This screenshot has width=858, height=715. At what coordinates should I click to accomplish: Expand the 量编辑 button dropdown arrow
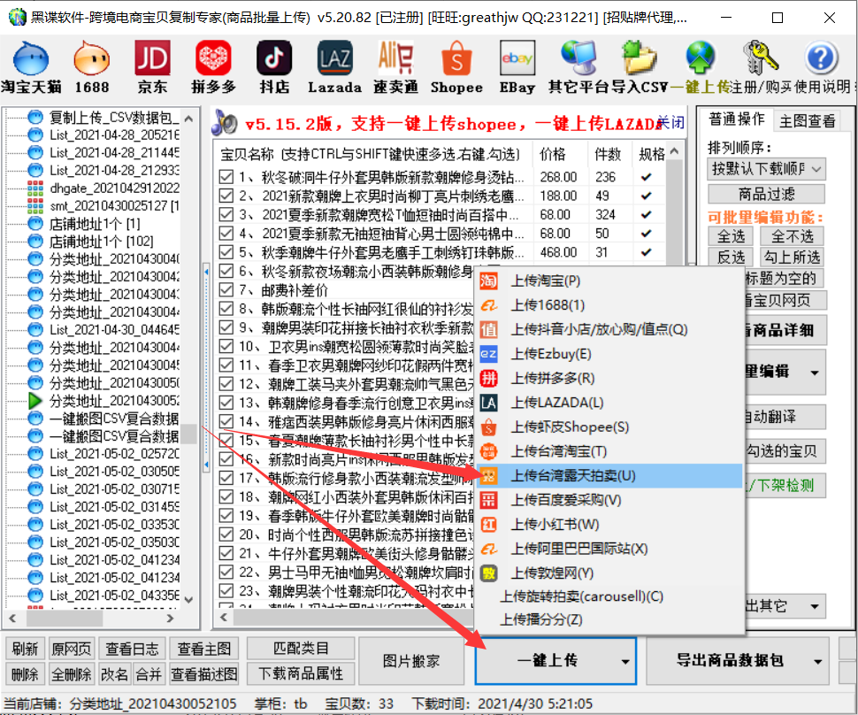pyautogui.click(x=815, y=373)
